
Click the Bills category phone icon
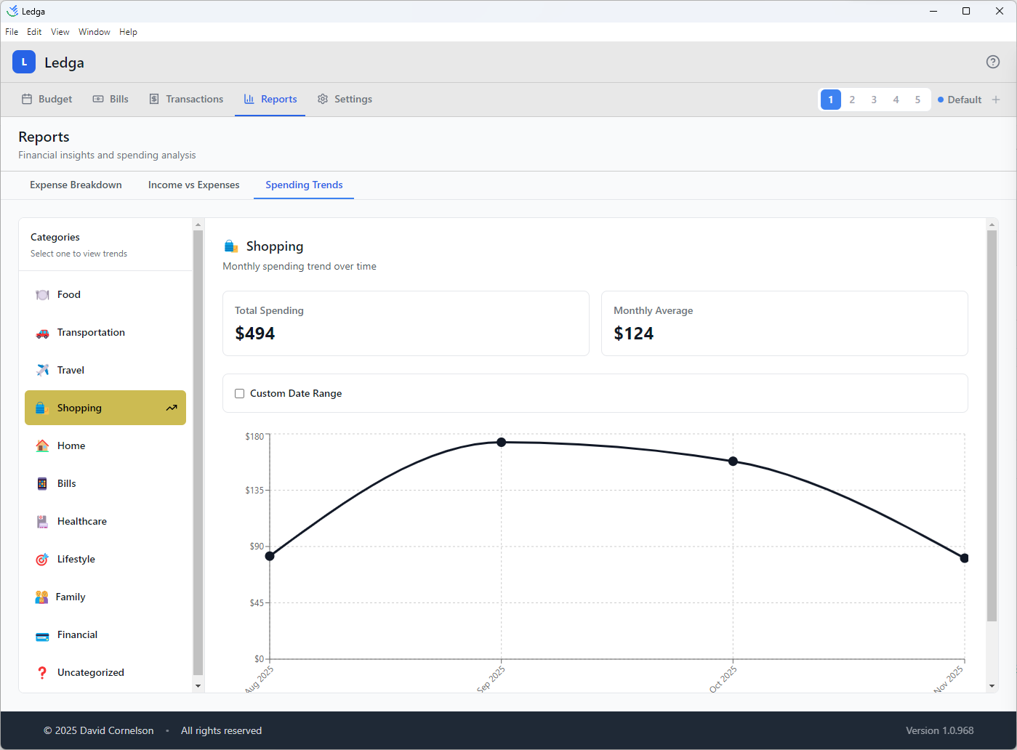pos(42,483)
